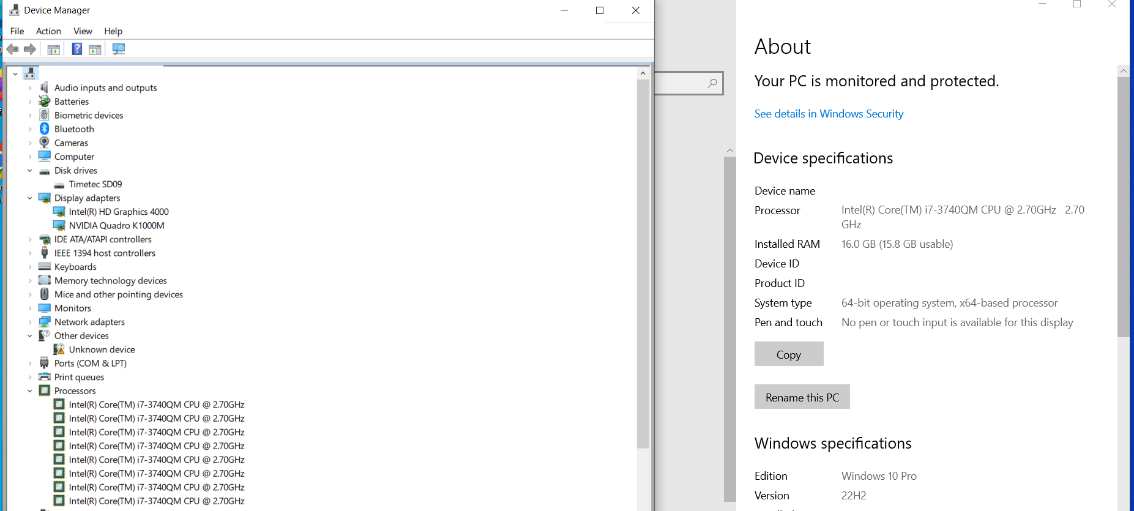The image size is (1134, 511).
Task: Expand the Network adapters node
Action: (x=29, y=322)
